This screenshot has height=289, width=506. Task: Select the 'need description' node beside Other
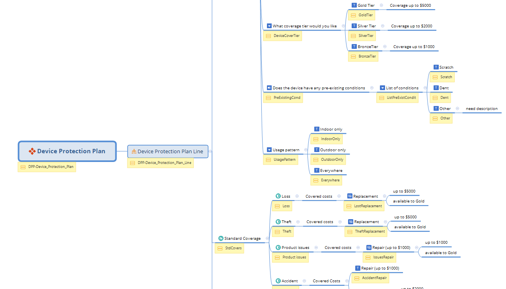pyautogui.click(x=481, y=109)
